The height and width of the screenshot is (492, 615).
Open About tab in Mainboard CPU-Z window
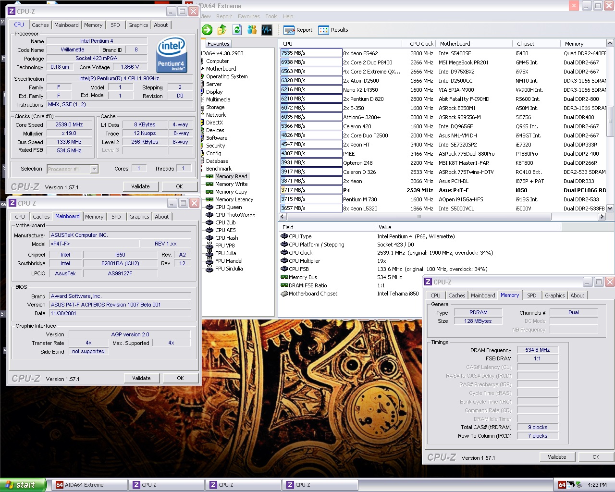click(x=162, y=217)
